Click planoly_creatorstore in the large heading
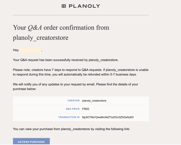181x145 pixels. (x=41, y=38)
